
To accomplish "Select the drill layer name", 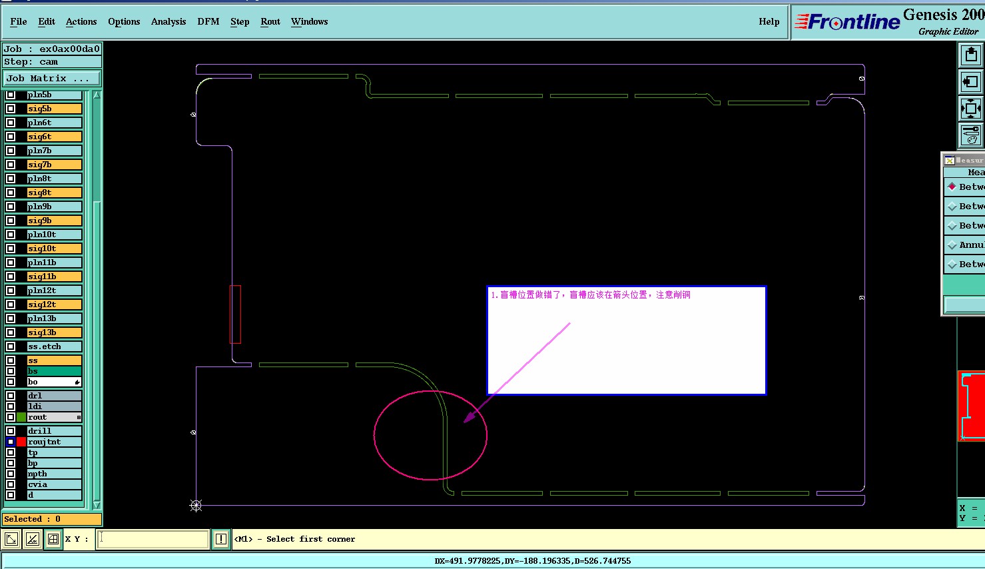I will pyautogui.click(x=55, y=431).
